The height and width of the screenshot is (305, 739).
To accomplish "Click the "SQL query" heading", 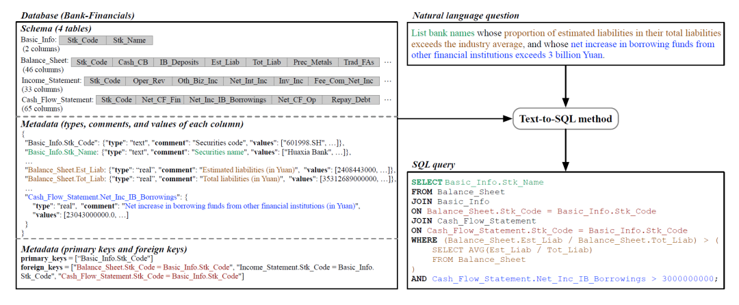I will (433, 164).
